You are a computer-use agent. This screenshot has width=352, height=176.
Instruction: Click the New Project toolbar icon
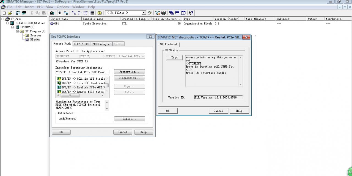(x=4, y=13)
